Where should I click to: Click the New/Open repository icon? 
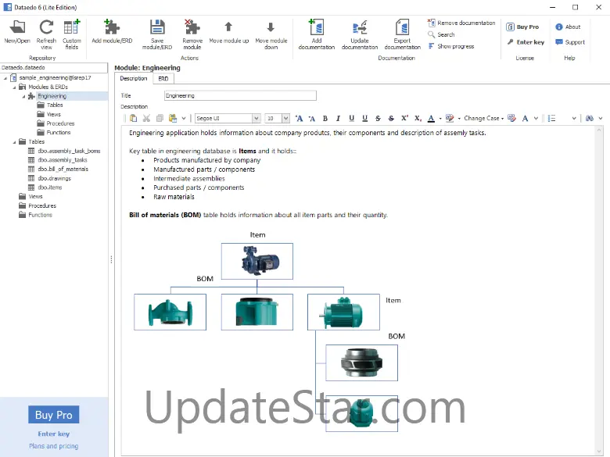coord(17,27)
